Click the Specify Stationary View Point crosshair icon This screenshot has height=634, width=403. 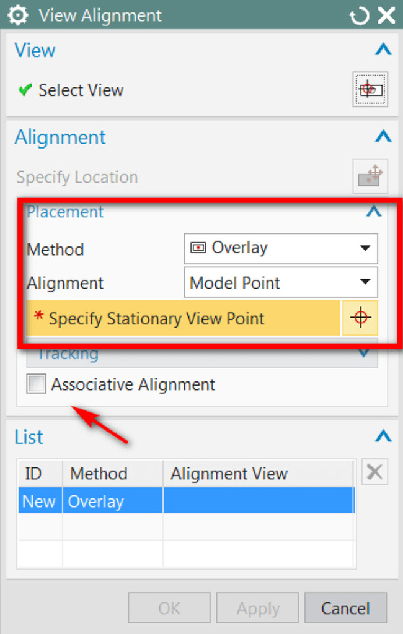coord(360,318)
